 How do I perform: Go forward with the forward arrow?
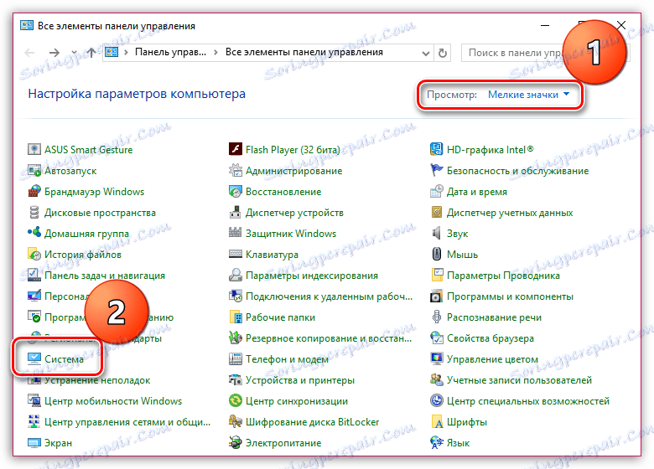tap(54, 53)
